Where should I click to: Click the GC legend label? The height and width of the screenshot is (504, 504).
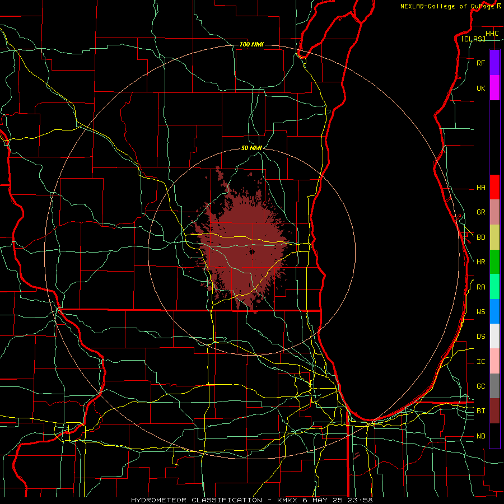[480, 386]
